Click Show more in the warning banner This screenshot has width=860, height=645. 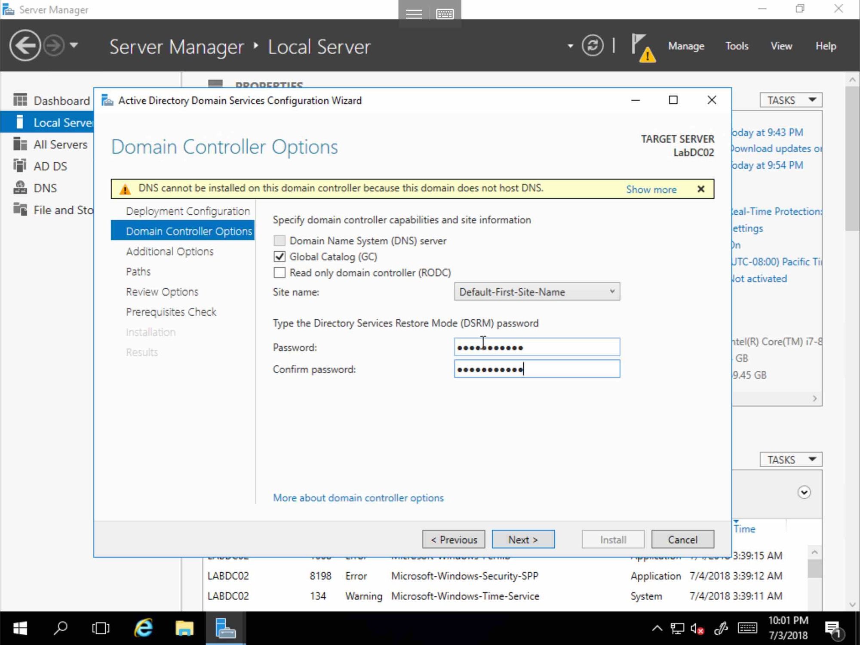click(x=651, y=189)
